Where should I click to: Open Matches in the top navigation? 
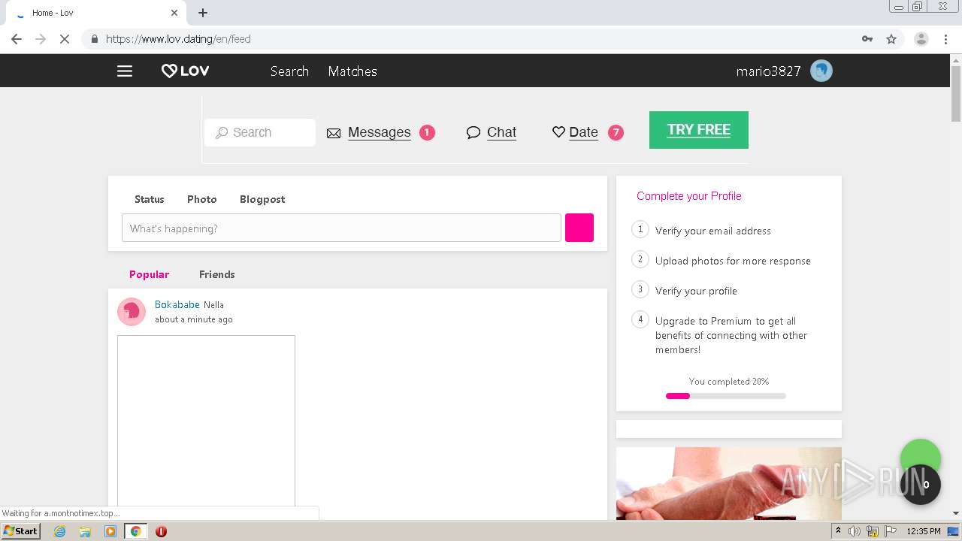(x=352, y=71)
